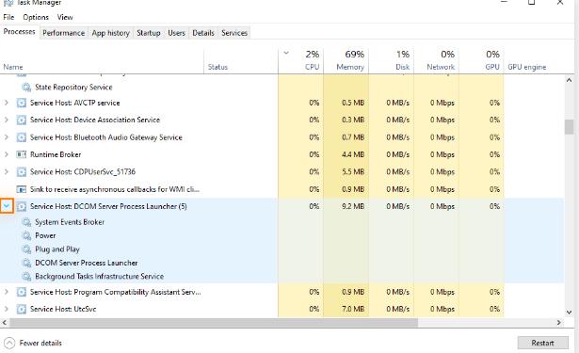Expand the Runtime Broker group
The image size is (579, 353).
coord(7,154)
